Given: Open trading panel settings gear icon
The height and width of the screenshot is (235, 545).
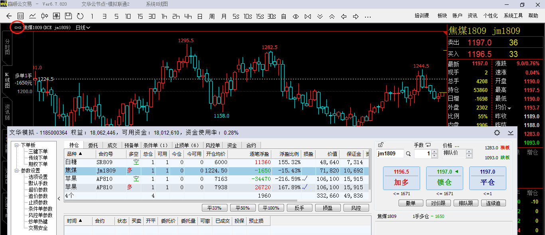Looking at the screenshot, I should [497, 133].
